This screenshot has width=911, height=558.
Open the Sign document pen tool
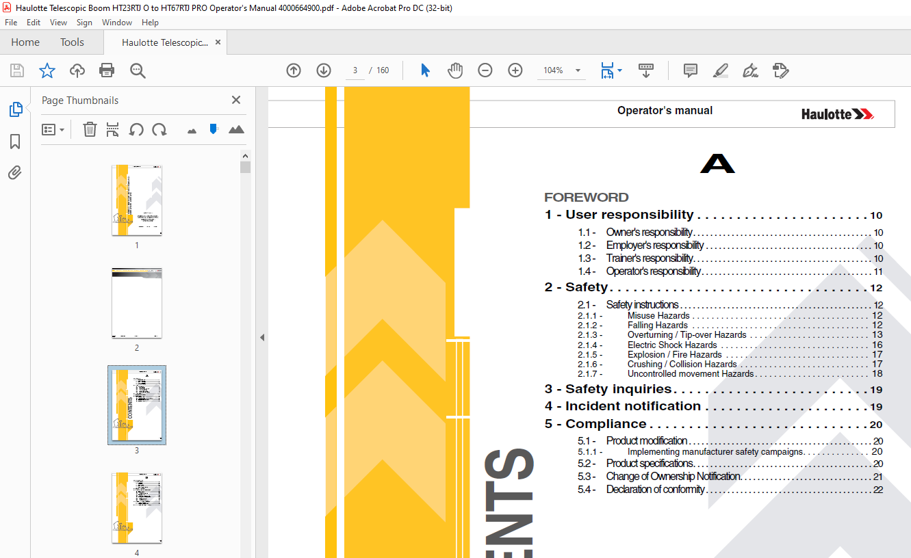coord(751,70)
